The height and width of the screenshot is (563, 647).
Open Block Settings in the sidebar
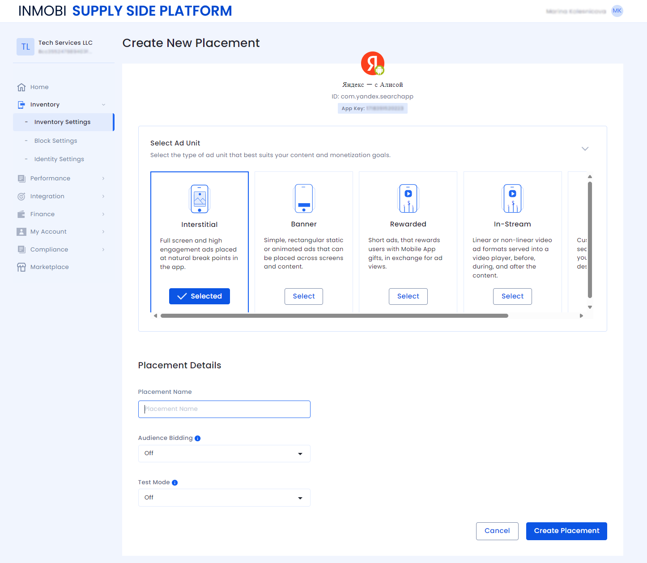pyautogui.click(x=56, y=141)
